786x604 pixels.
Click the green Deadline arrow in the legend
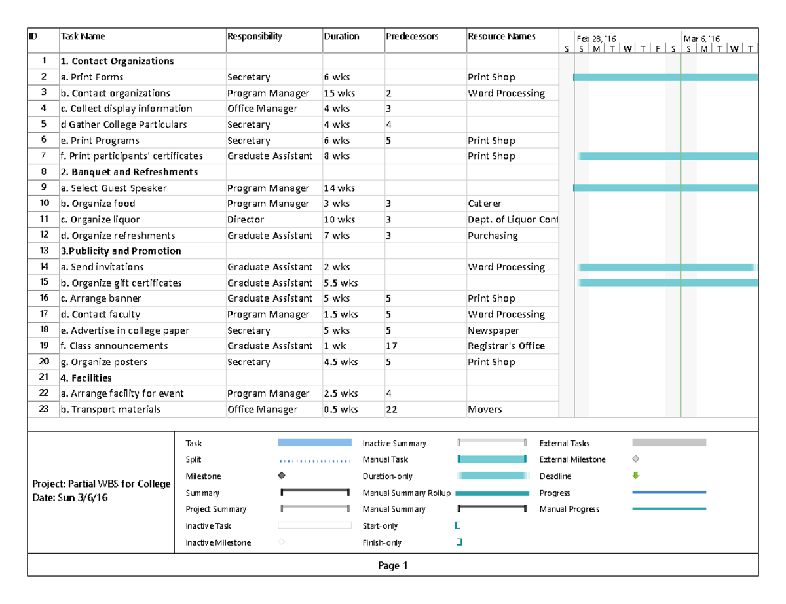tap(635, 476)
